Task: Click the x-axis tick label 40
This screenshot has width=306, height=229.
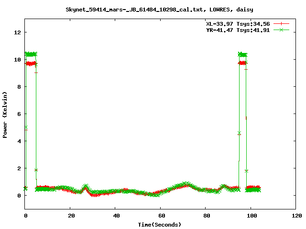Action: tap(116, 216)
